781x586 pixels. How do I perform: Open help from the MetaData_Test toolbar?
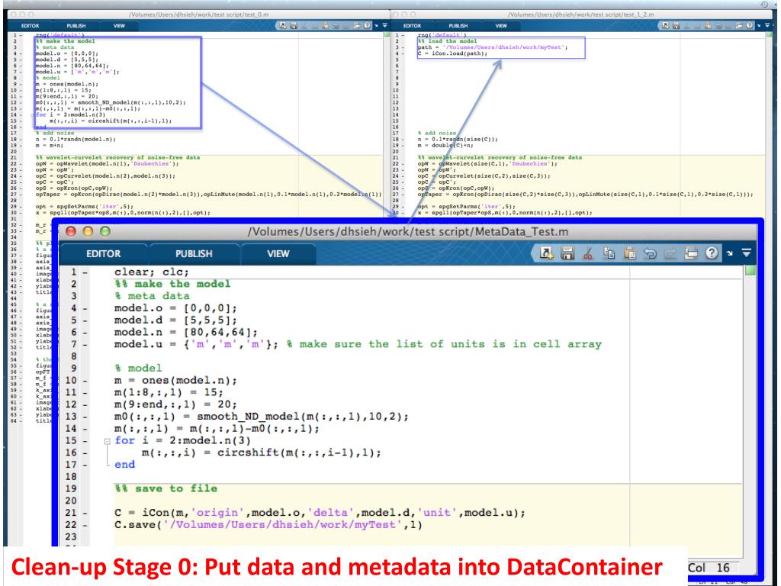712,253
